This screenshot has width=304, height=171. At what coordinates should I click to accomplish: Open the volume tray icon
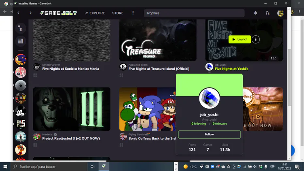click(255, 167)
